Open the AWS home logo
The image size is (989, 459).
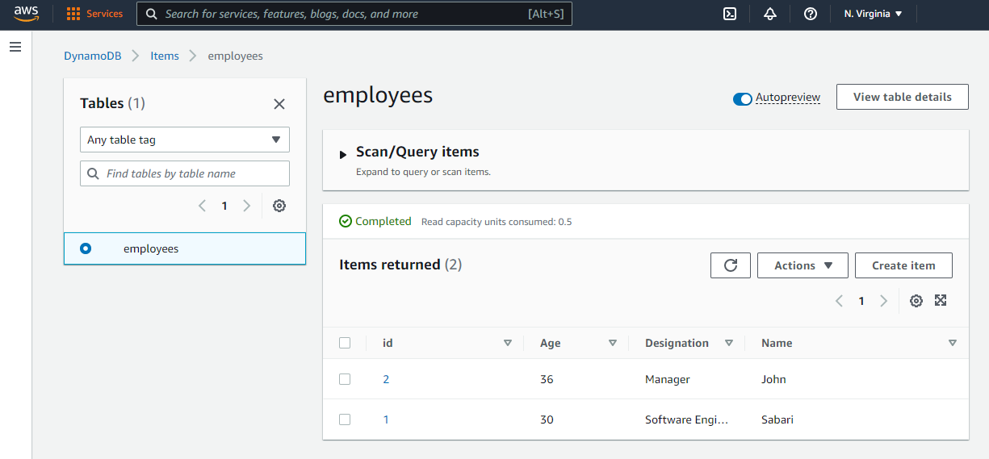click(x=26, y=14)
